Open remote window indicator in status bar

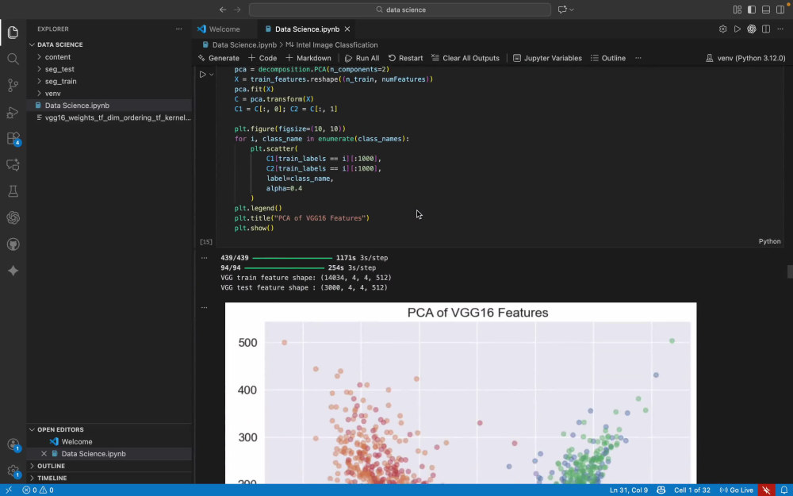(x=9, y=490)
